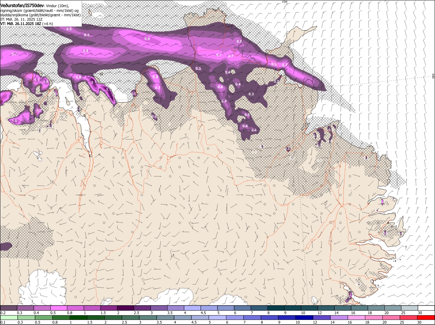
Task: Click the bright red swatch ending bottom legend
Action: click(x=426, y=318)
